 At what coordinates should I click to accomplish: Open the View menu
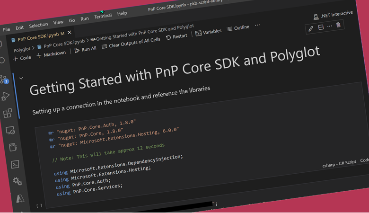[x=58, y=22]
